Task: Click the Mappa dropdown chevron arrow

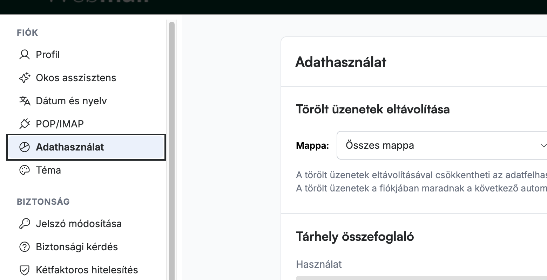Action: pos(543,146)
